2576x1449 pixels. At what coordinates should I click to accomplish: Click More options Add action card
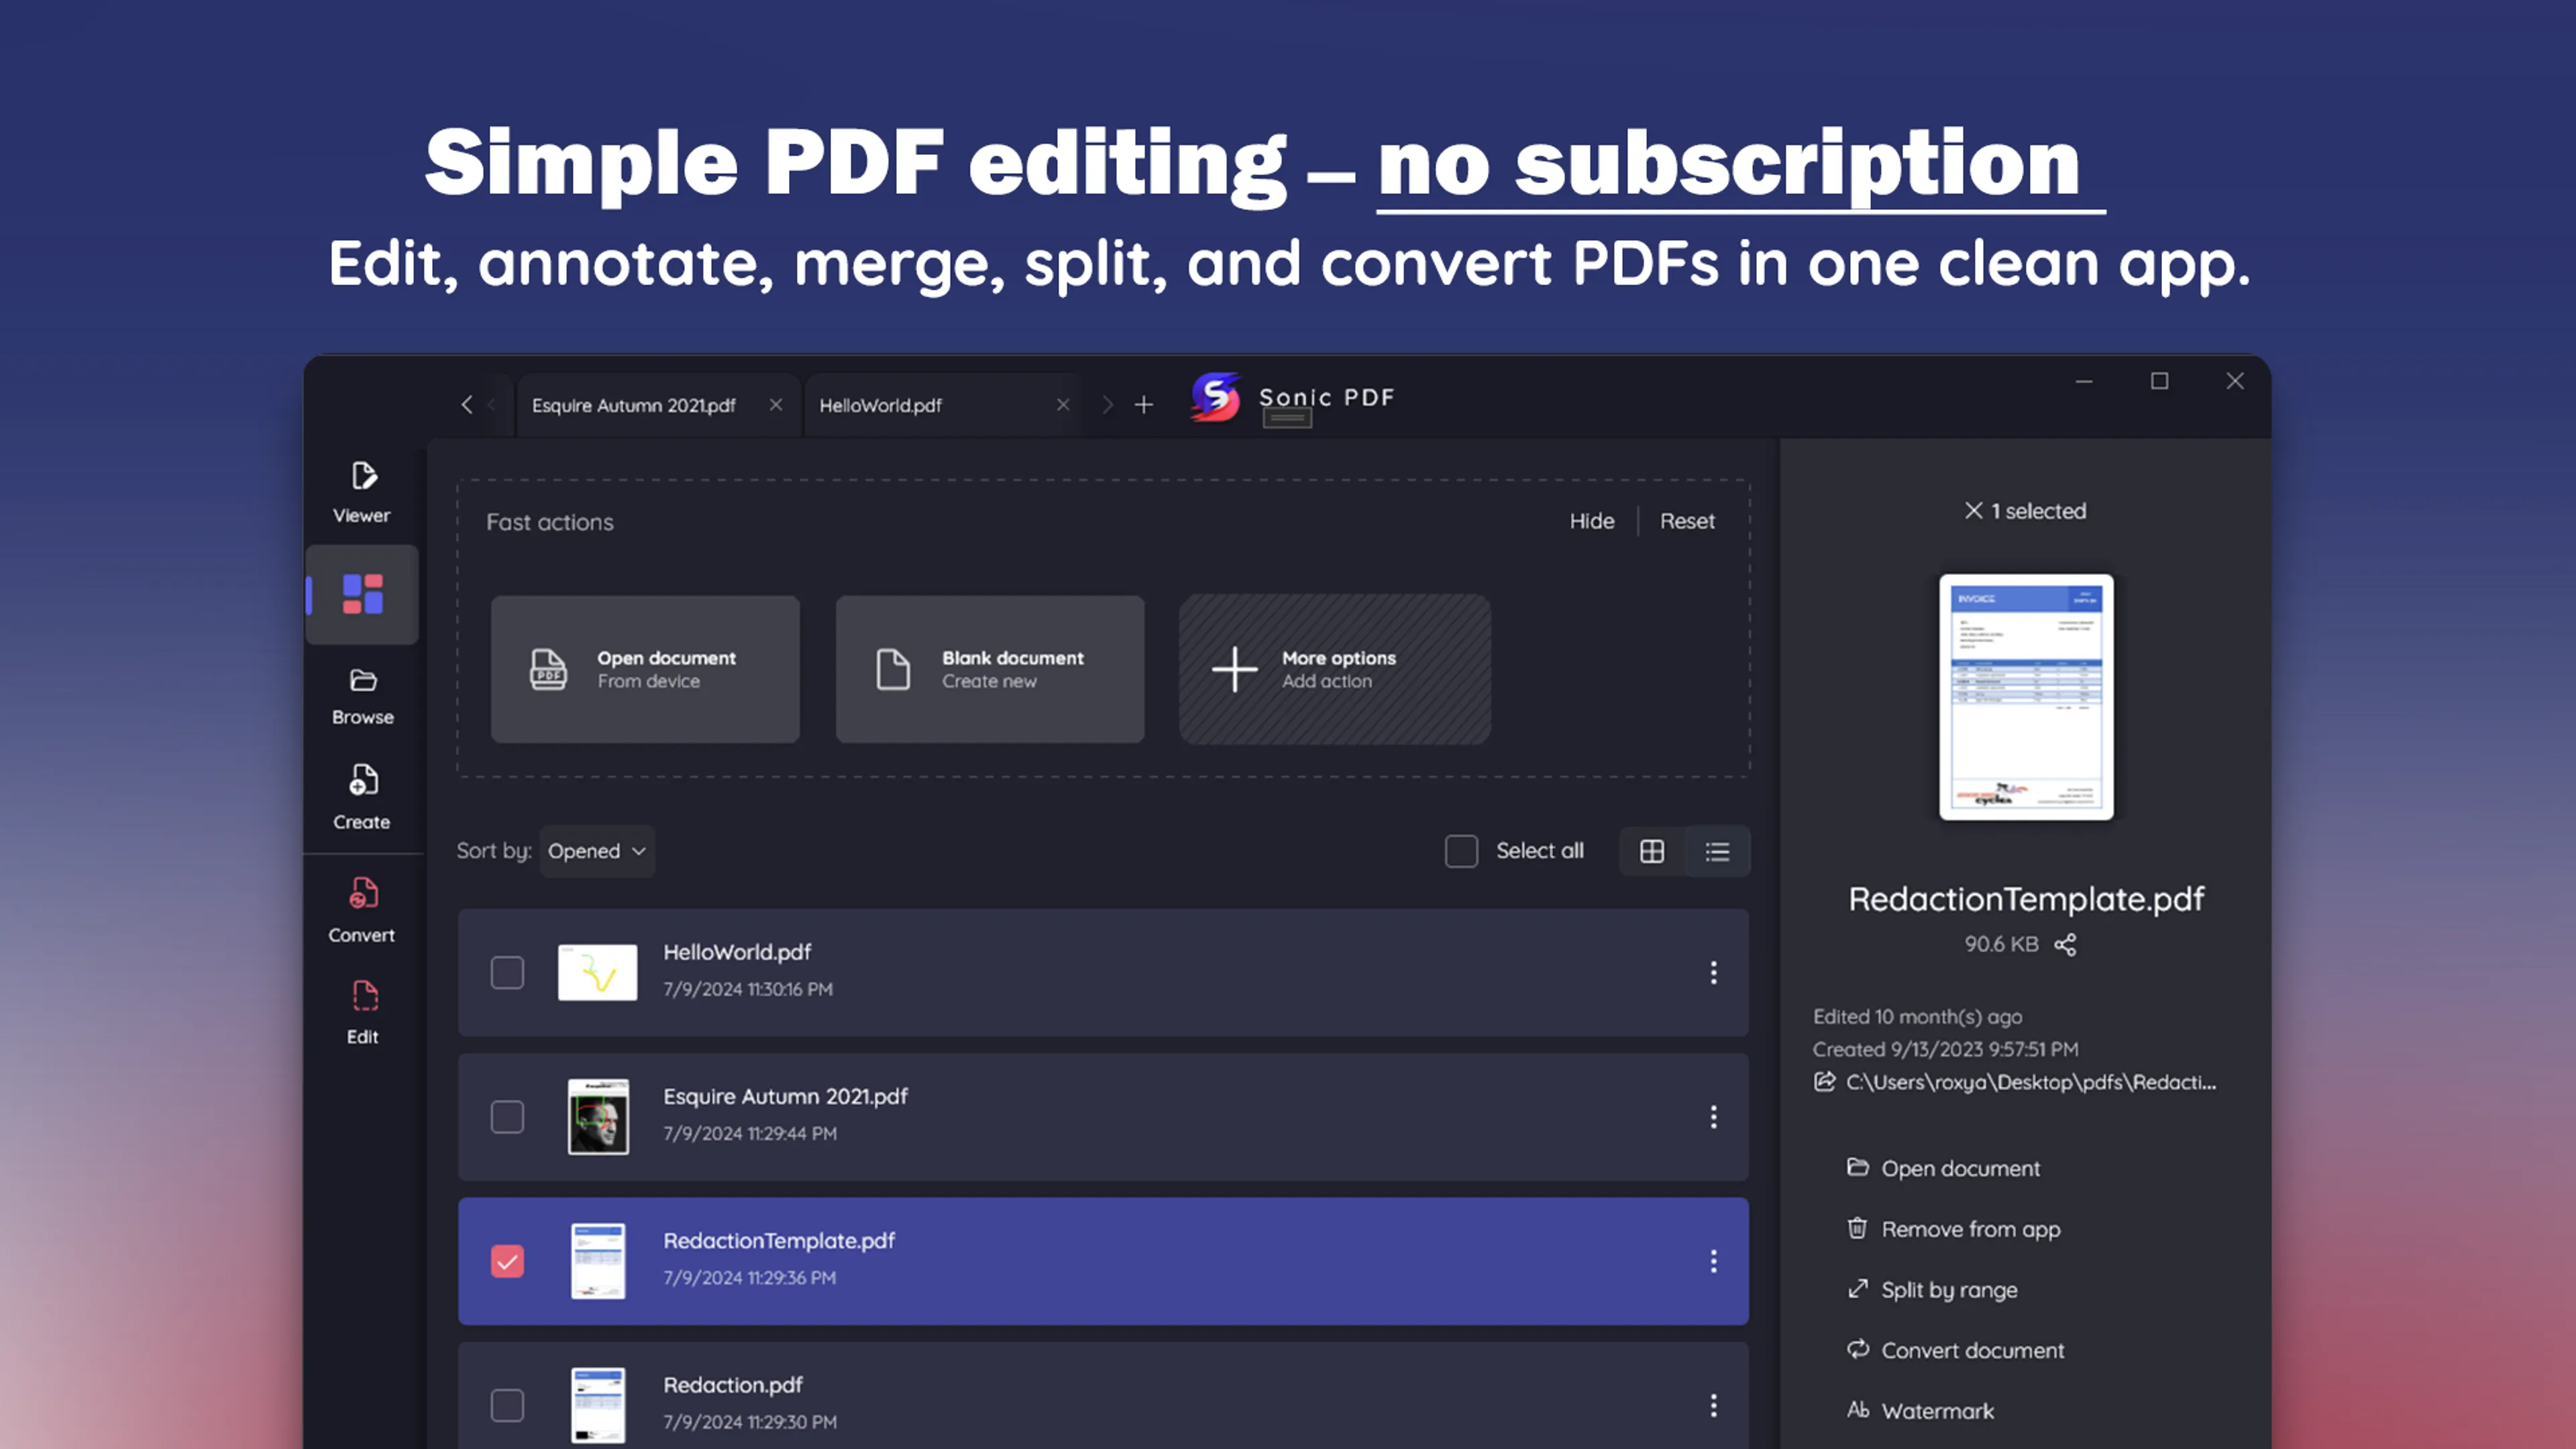(x=1335, y=669)
